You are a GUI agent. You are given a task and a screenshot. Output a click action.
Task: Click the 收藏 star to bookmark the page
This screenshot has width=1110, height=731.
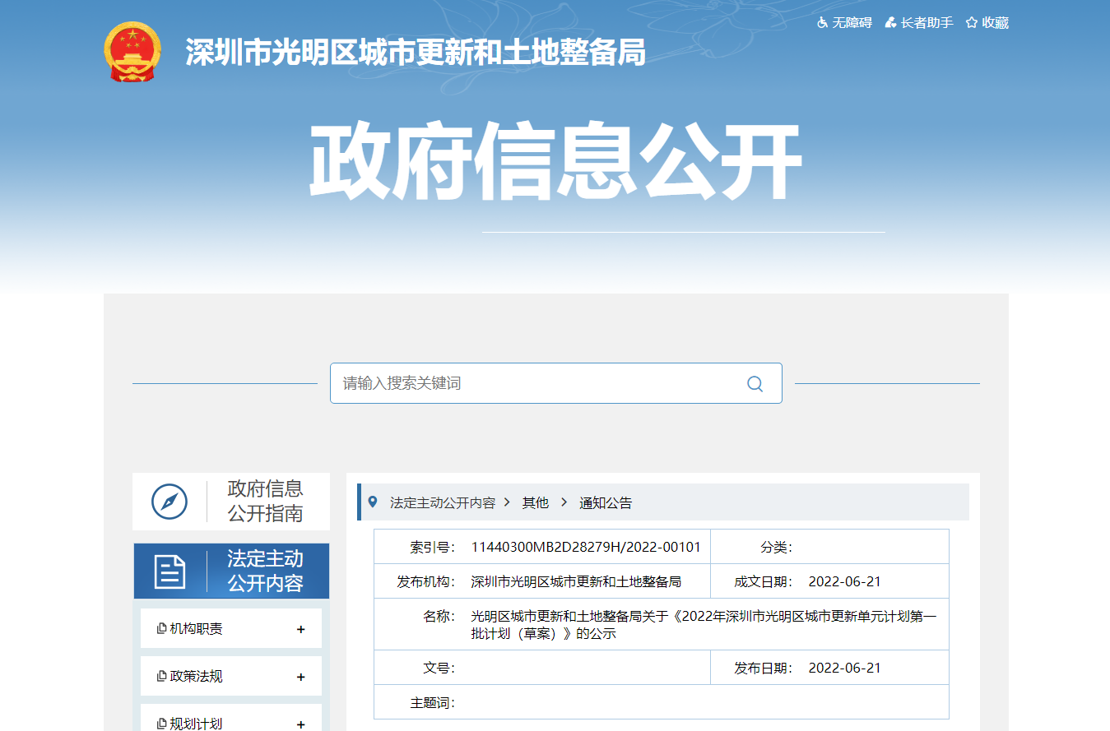[987, 23]
